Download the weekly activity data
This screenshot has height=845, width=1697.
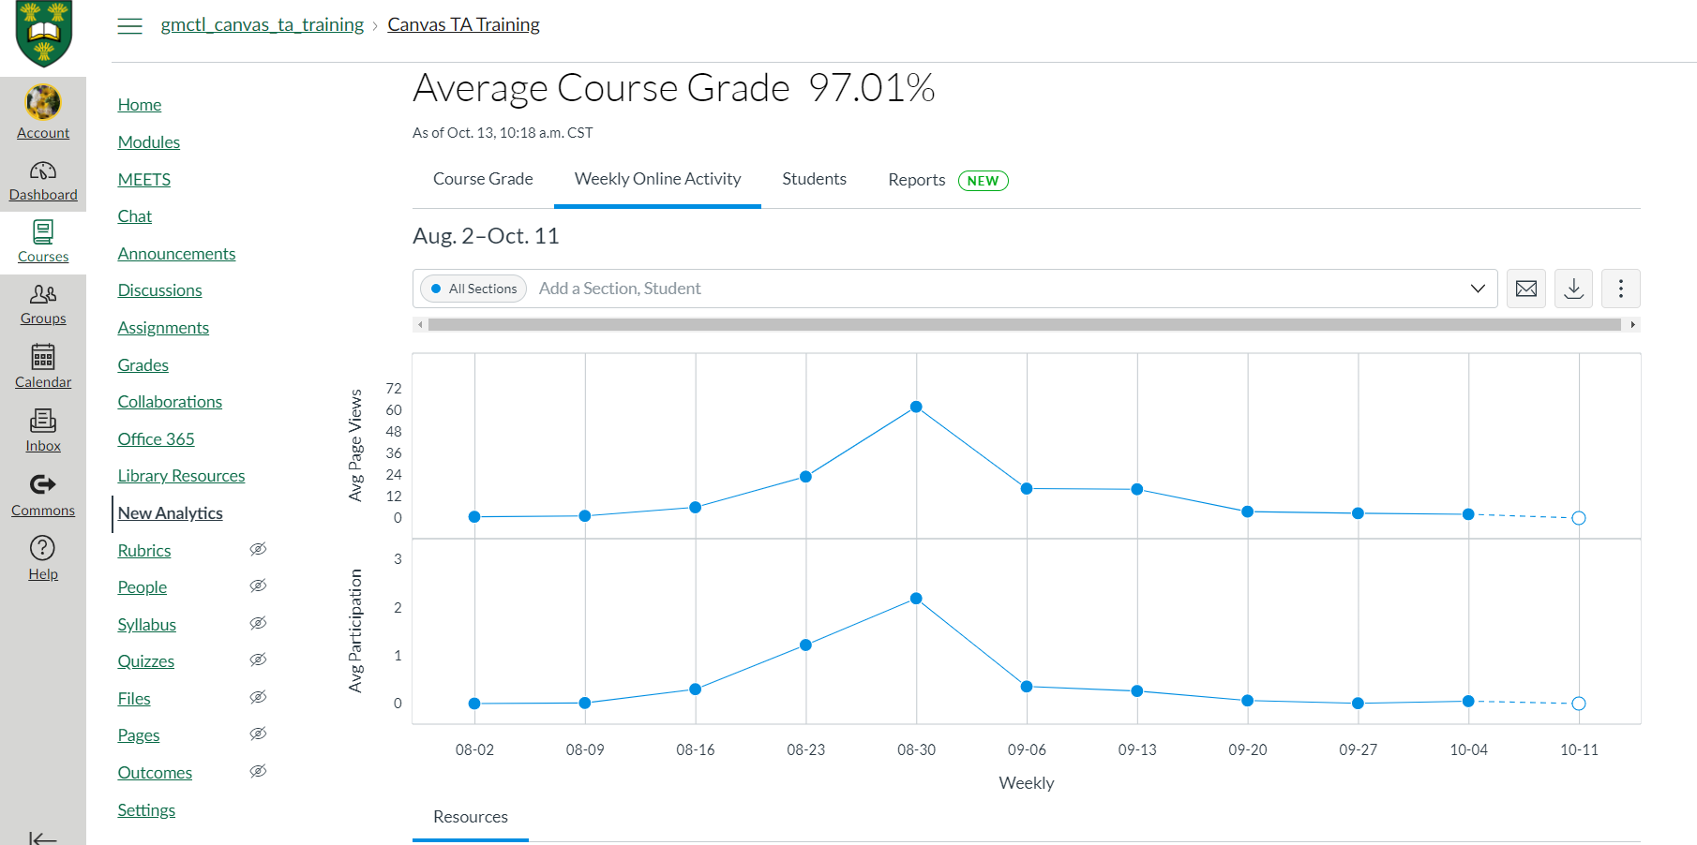pyautogui.click(x=1573, y=289)
